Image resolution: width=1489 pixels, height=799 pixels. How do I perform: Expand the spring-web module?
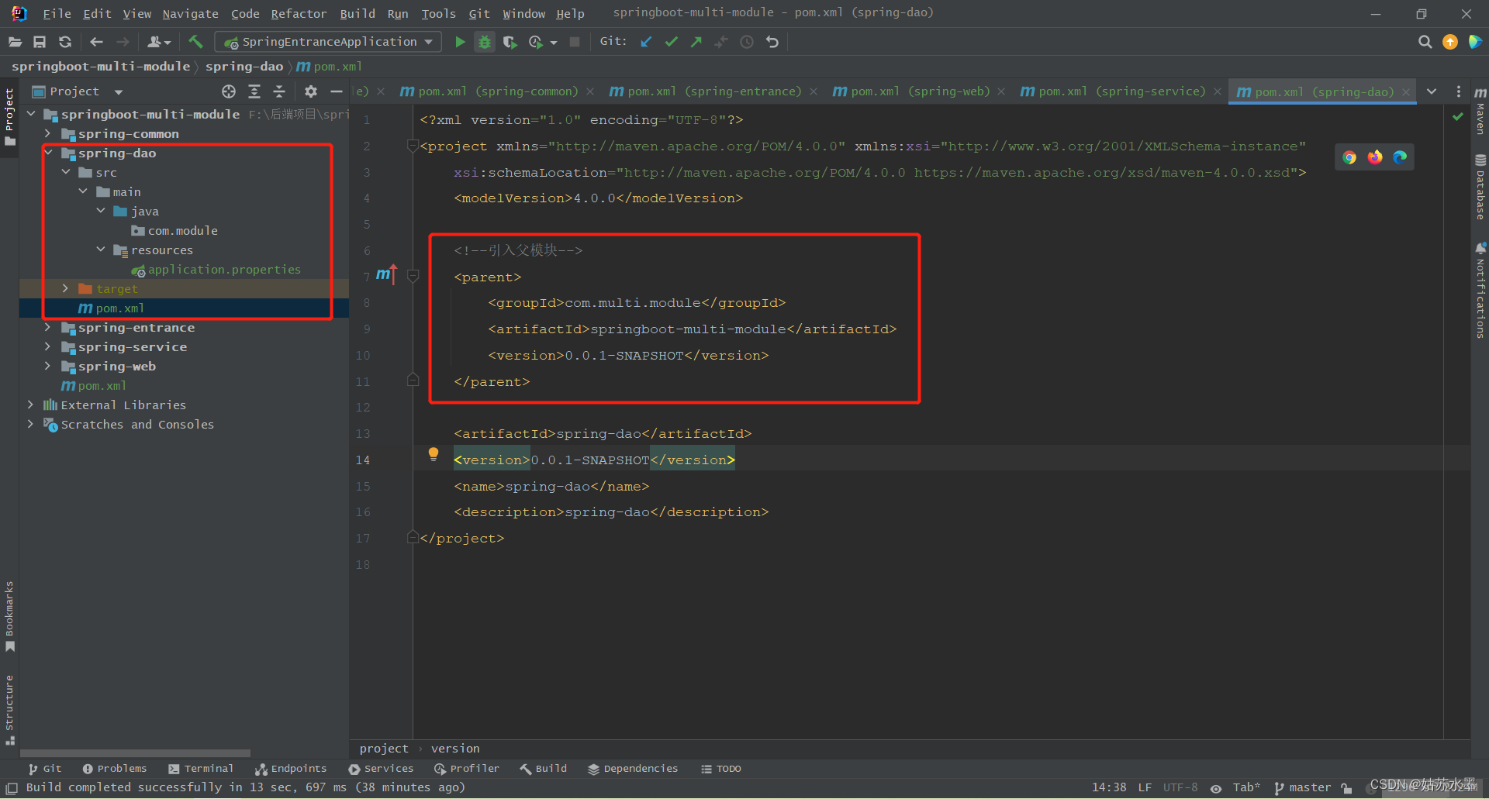[x=48, y=366]
